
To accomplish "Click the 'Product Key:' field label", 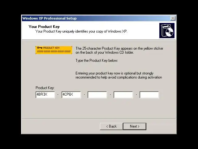I will click(45, 88).
